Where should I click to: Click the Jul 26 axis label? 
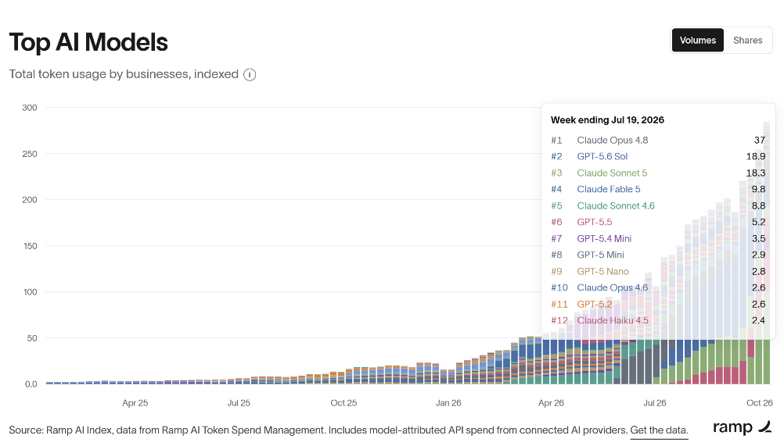pyautogui.click(x=654, y=403)
